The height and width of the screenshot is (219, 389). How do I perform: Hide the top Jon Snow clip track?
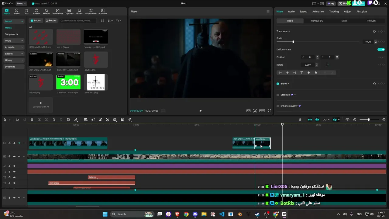14,143
